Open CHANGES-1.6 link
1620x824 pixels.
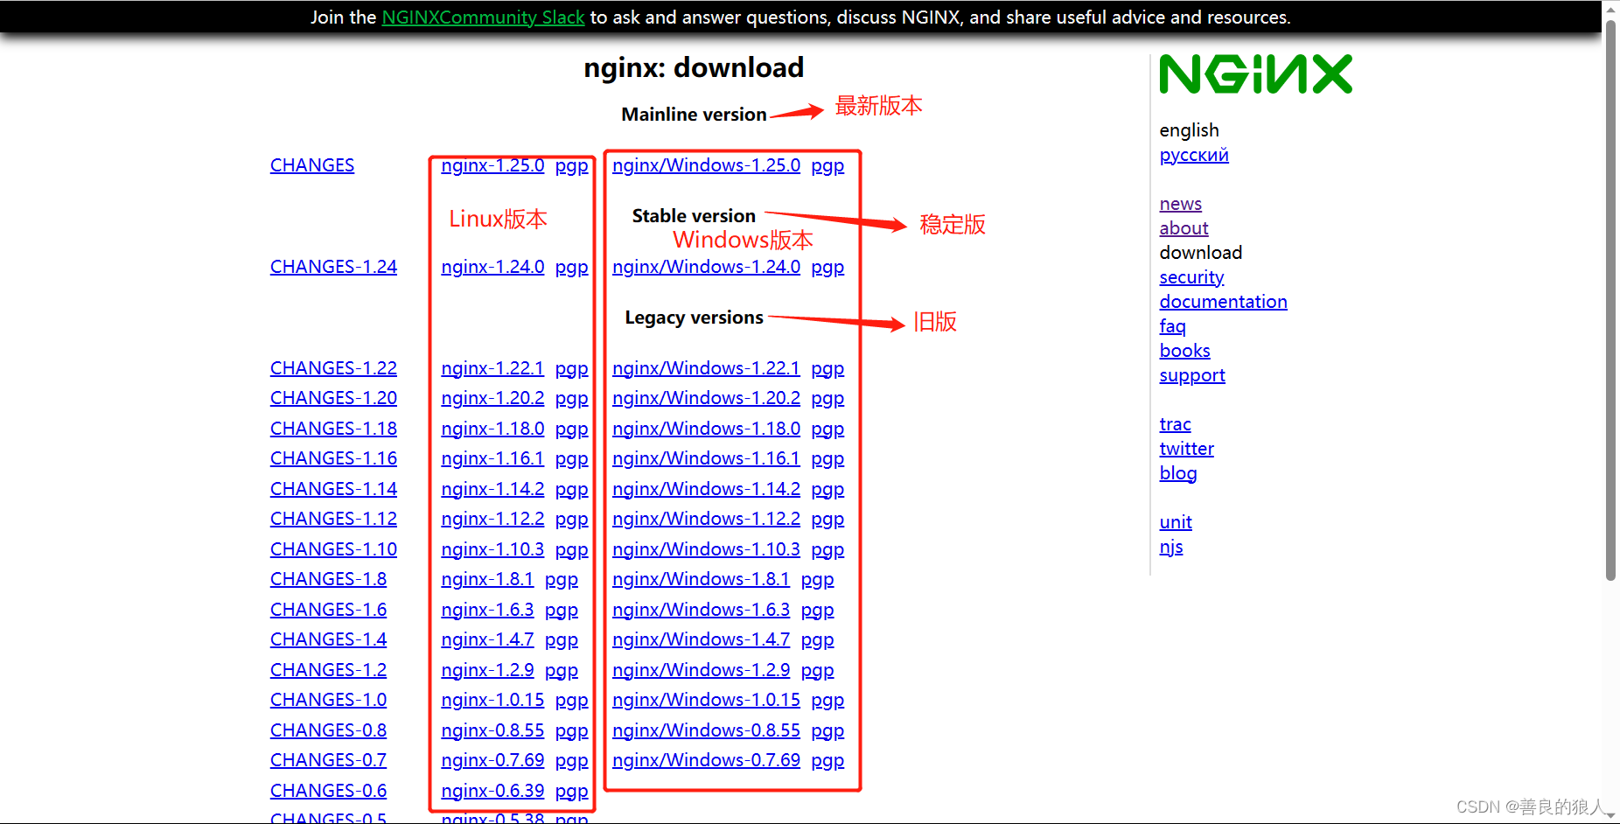tap(328, 610)
